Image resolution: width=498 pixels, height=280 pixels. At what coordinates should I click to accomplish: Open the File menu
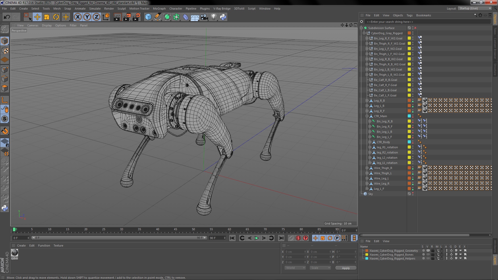click(x=4, y=9)
